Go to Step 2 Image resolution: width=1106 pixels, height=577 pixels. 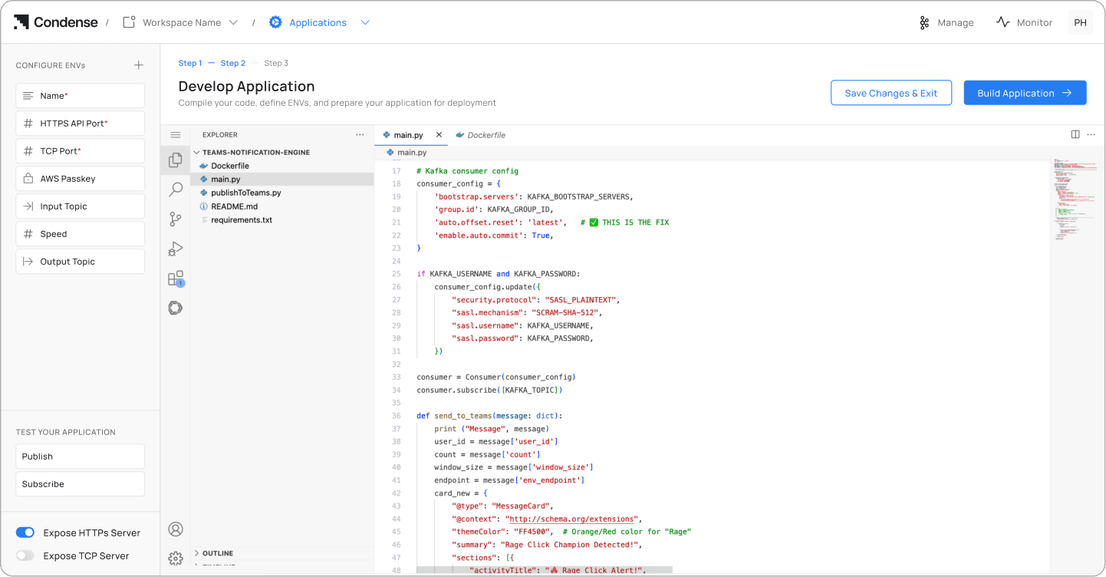click(233, 63)
